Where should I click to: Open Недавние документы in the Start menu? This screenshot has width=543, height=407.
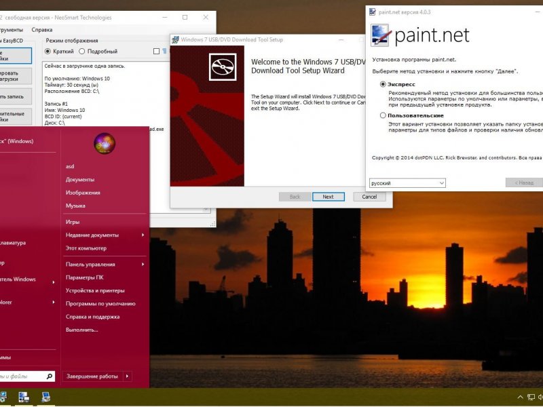[x=92, y=235]
